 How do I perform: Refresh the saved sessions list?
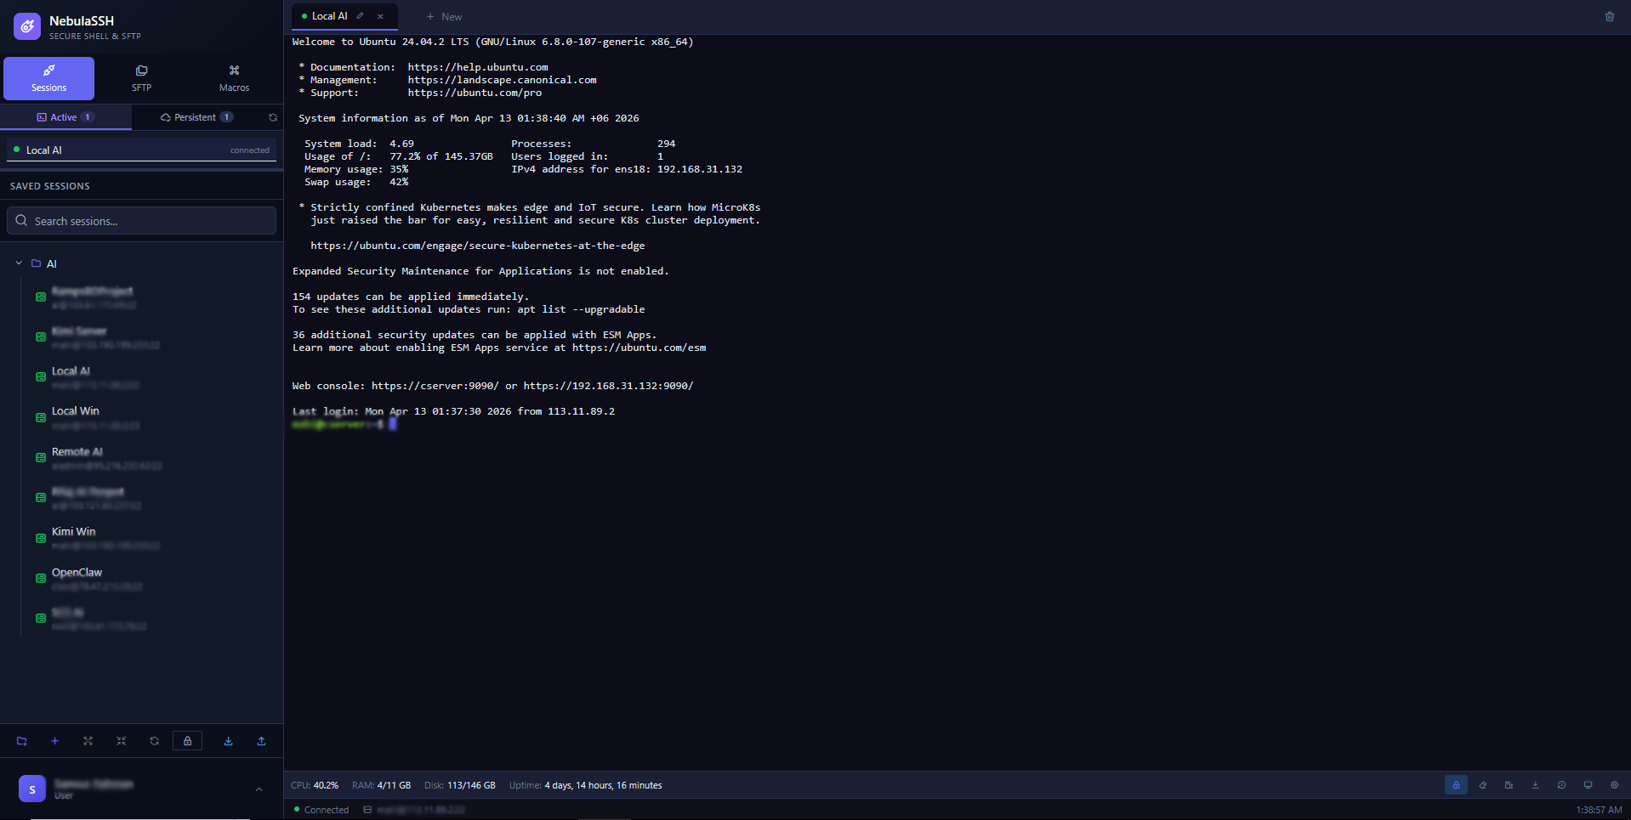pos(154,741)
